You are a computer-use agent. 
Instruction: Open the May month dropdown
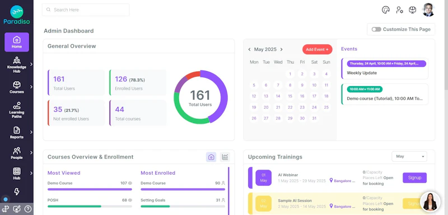point(409,156)
